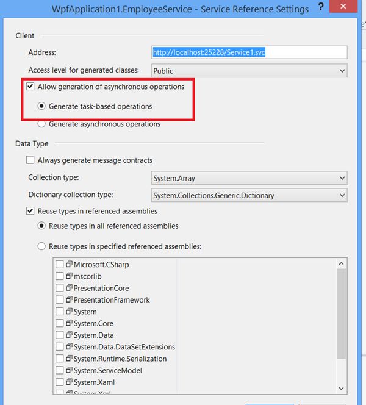
Task: Open the Access level dropdown
Action: tap(249, 71)
